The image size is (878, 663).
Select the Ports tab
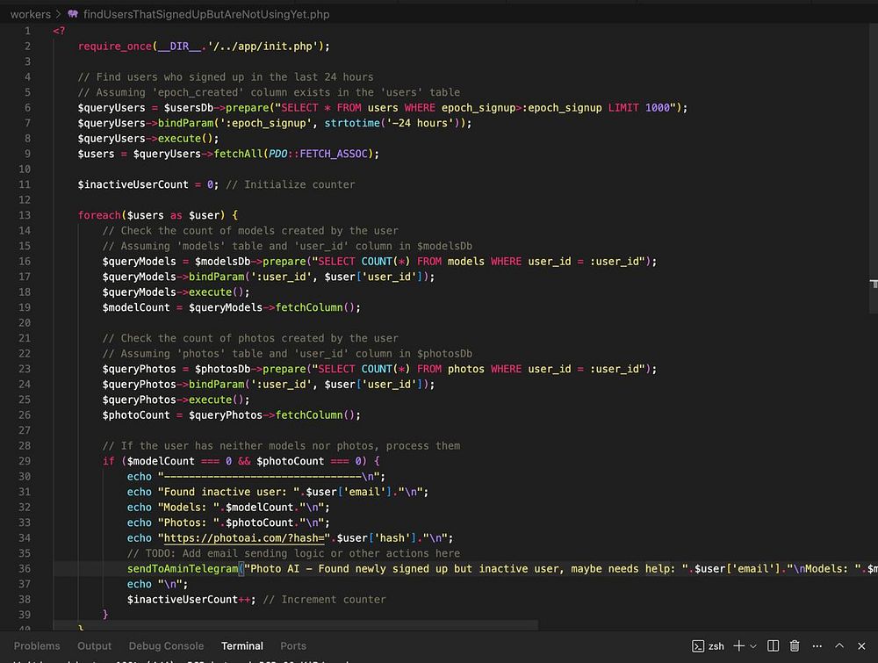[293, 646]
